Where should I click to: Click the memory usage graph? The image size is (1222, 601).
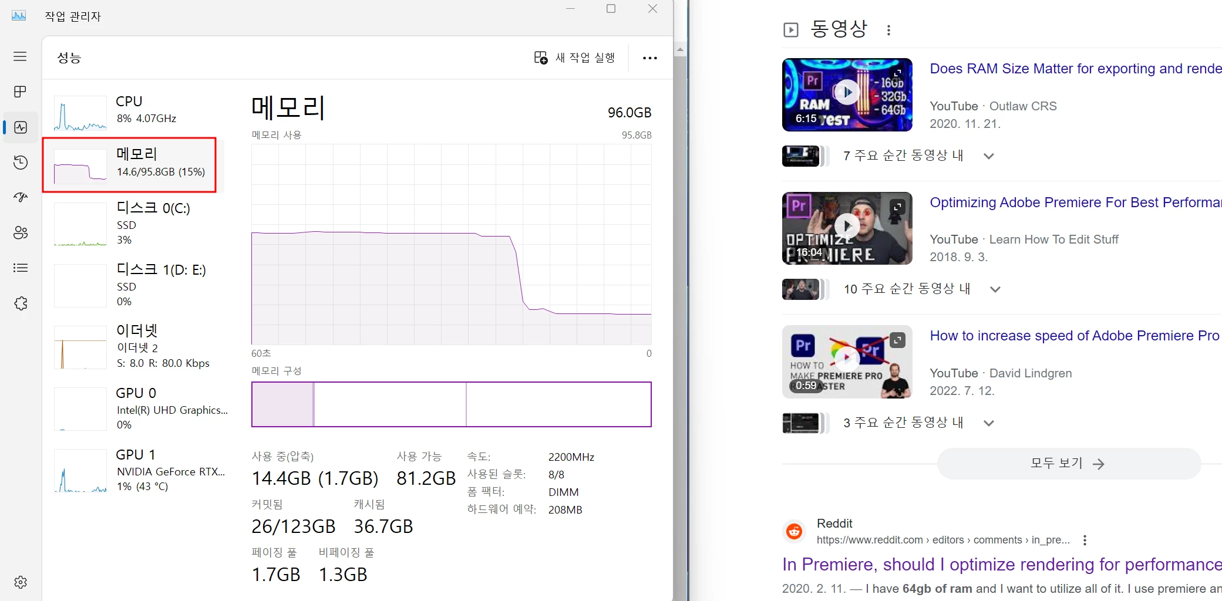click(x=451, y=245)
